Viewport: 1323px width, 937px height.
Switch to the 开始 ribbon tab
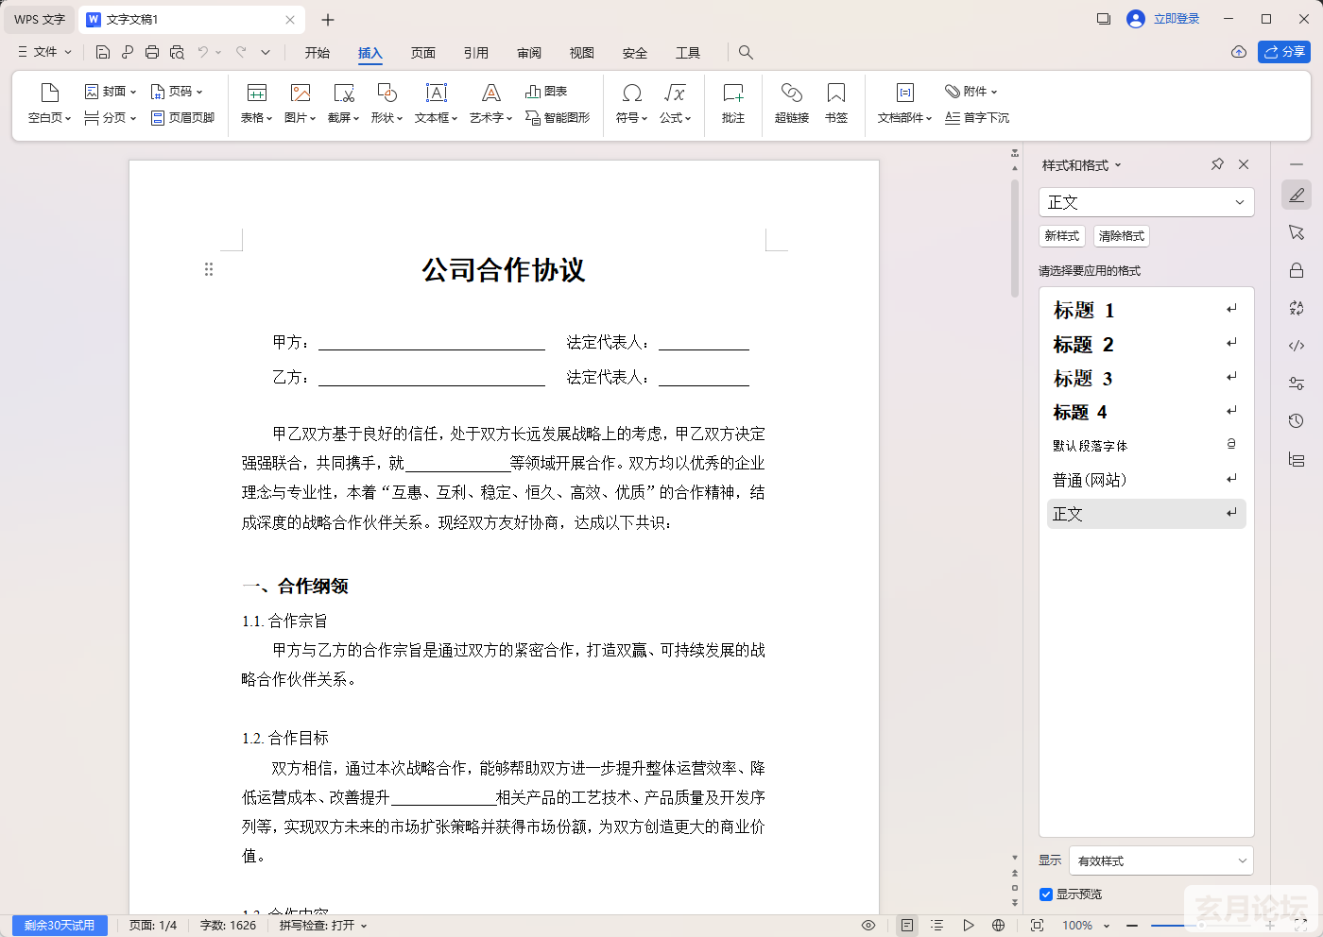pyautogui.click(x=318, y=53)
